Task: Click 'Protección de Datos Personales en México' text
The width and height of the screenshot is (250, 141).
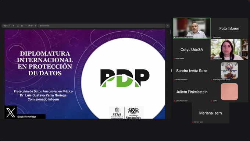Action: pos(43,91)
